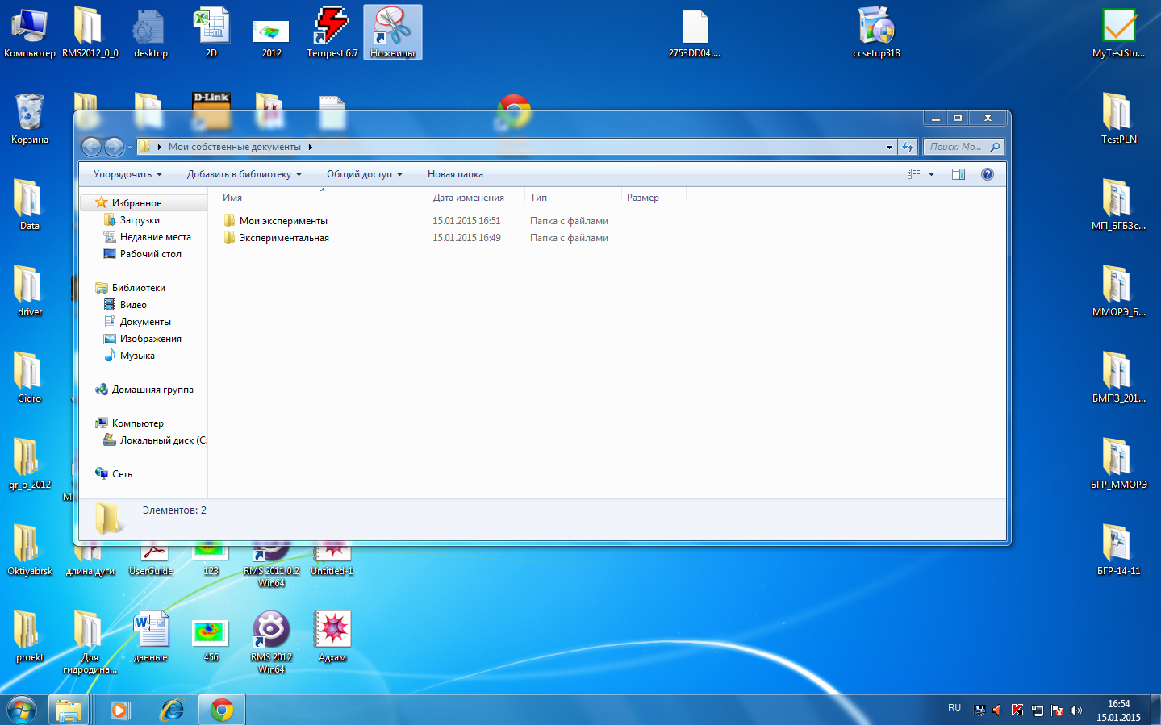Switch to Chrome on the taskbar
1161x725 pixels.
coord(222,710)
